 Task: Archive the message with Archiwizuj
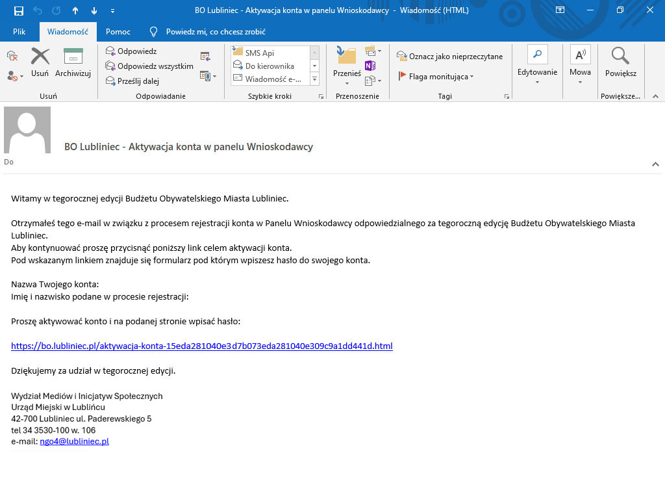(73, 58)
